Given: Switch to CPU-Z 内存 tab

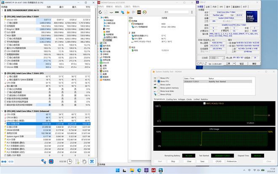Looking at the screenshot, I should pos(214,7).
